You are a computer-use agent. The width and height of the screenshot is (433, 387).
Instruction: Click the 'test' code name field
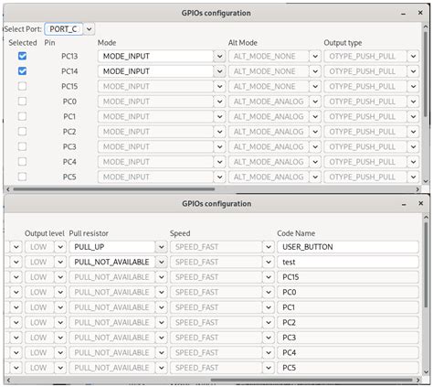click(x=348, y=262)
